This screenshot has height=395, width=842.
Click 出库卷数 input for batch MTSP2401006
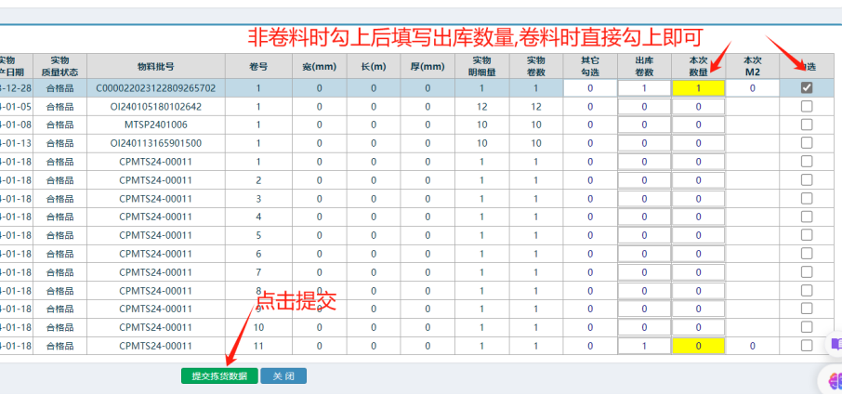[x=644, y=125]
